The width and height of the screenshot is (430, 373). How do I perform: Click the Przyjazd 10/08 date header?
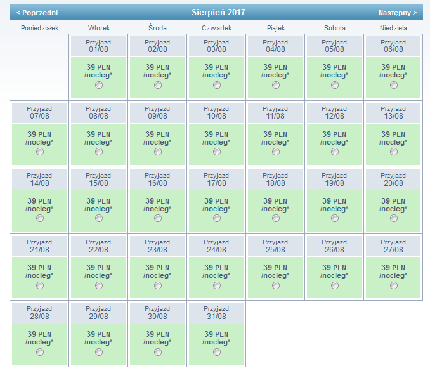pos(216,113)
